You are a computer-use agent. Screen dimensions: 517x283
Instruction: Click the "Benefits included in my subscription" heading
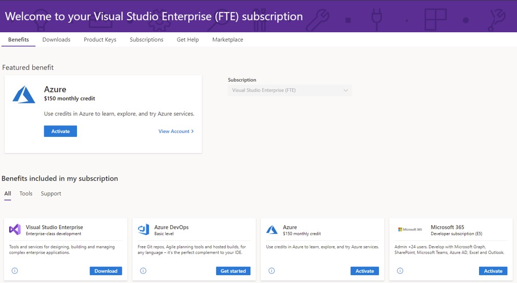pos(60,178)
